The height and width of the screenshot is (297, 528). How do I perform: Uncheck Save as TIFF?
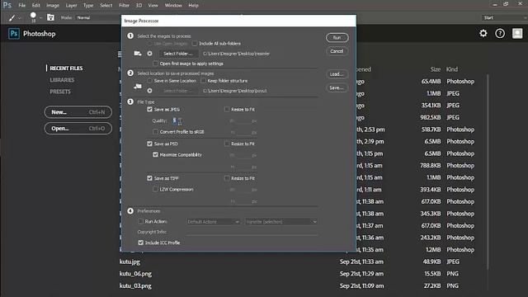[x=149, y=178]
